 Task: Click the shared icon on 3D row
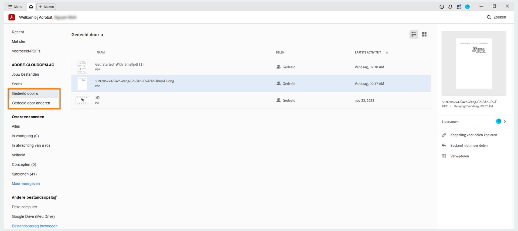pyautogui.click(x=278, y=100)
